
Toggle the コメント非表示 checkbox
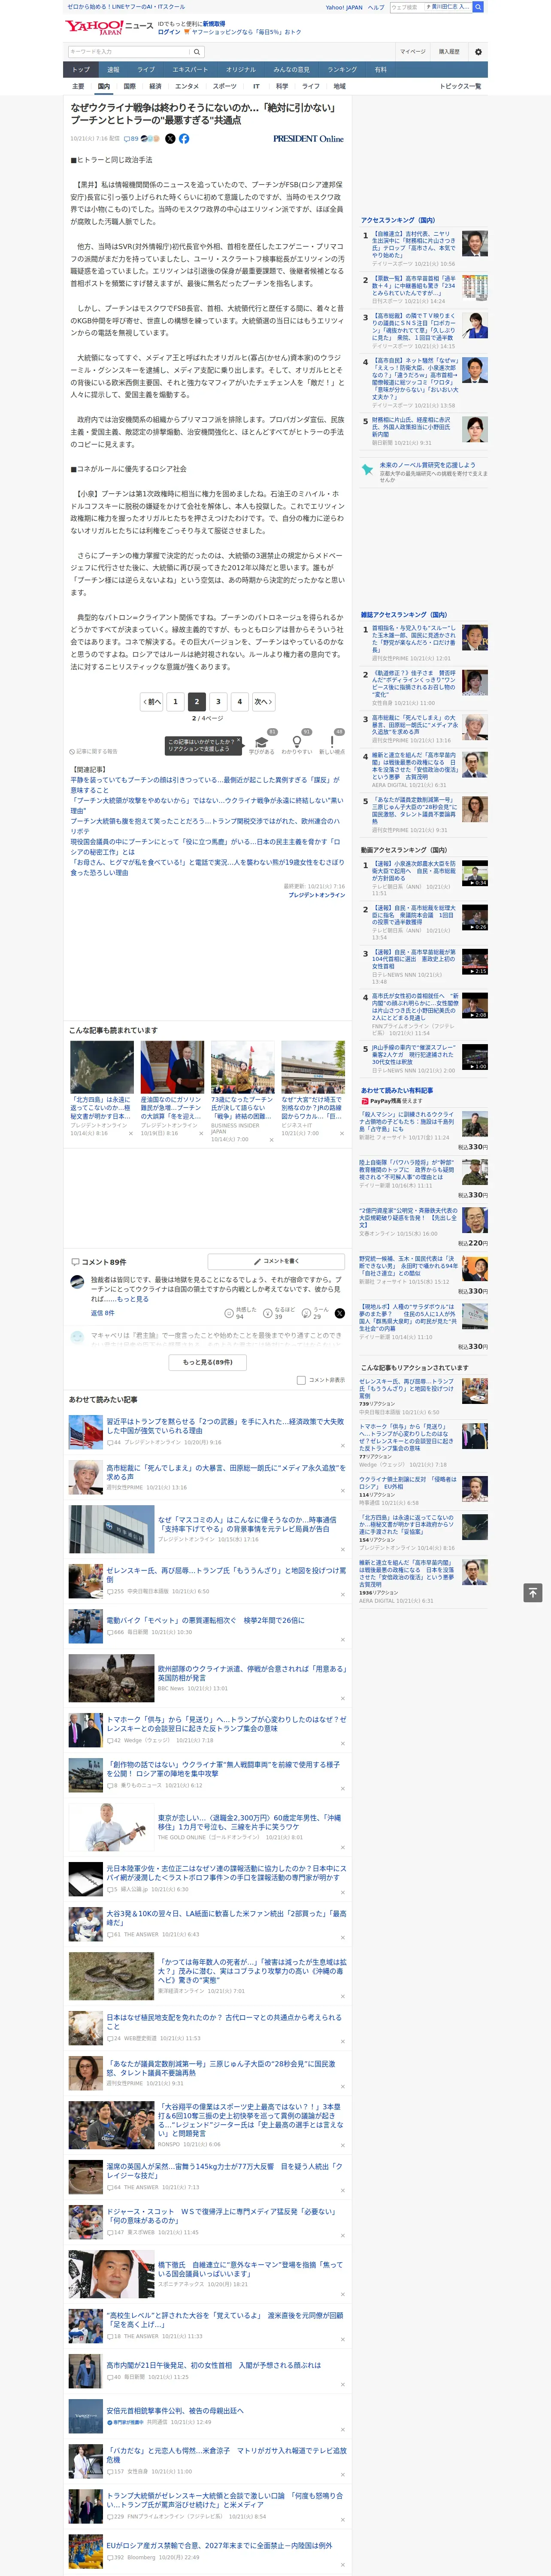301,1380
